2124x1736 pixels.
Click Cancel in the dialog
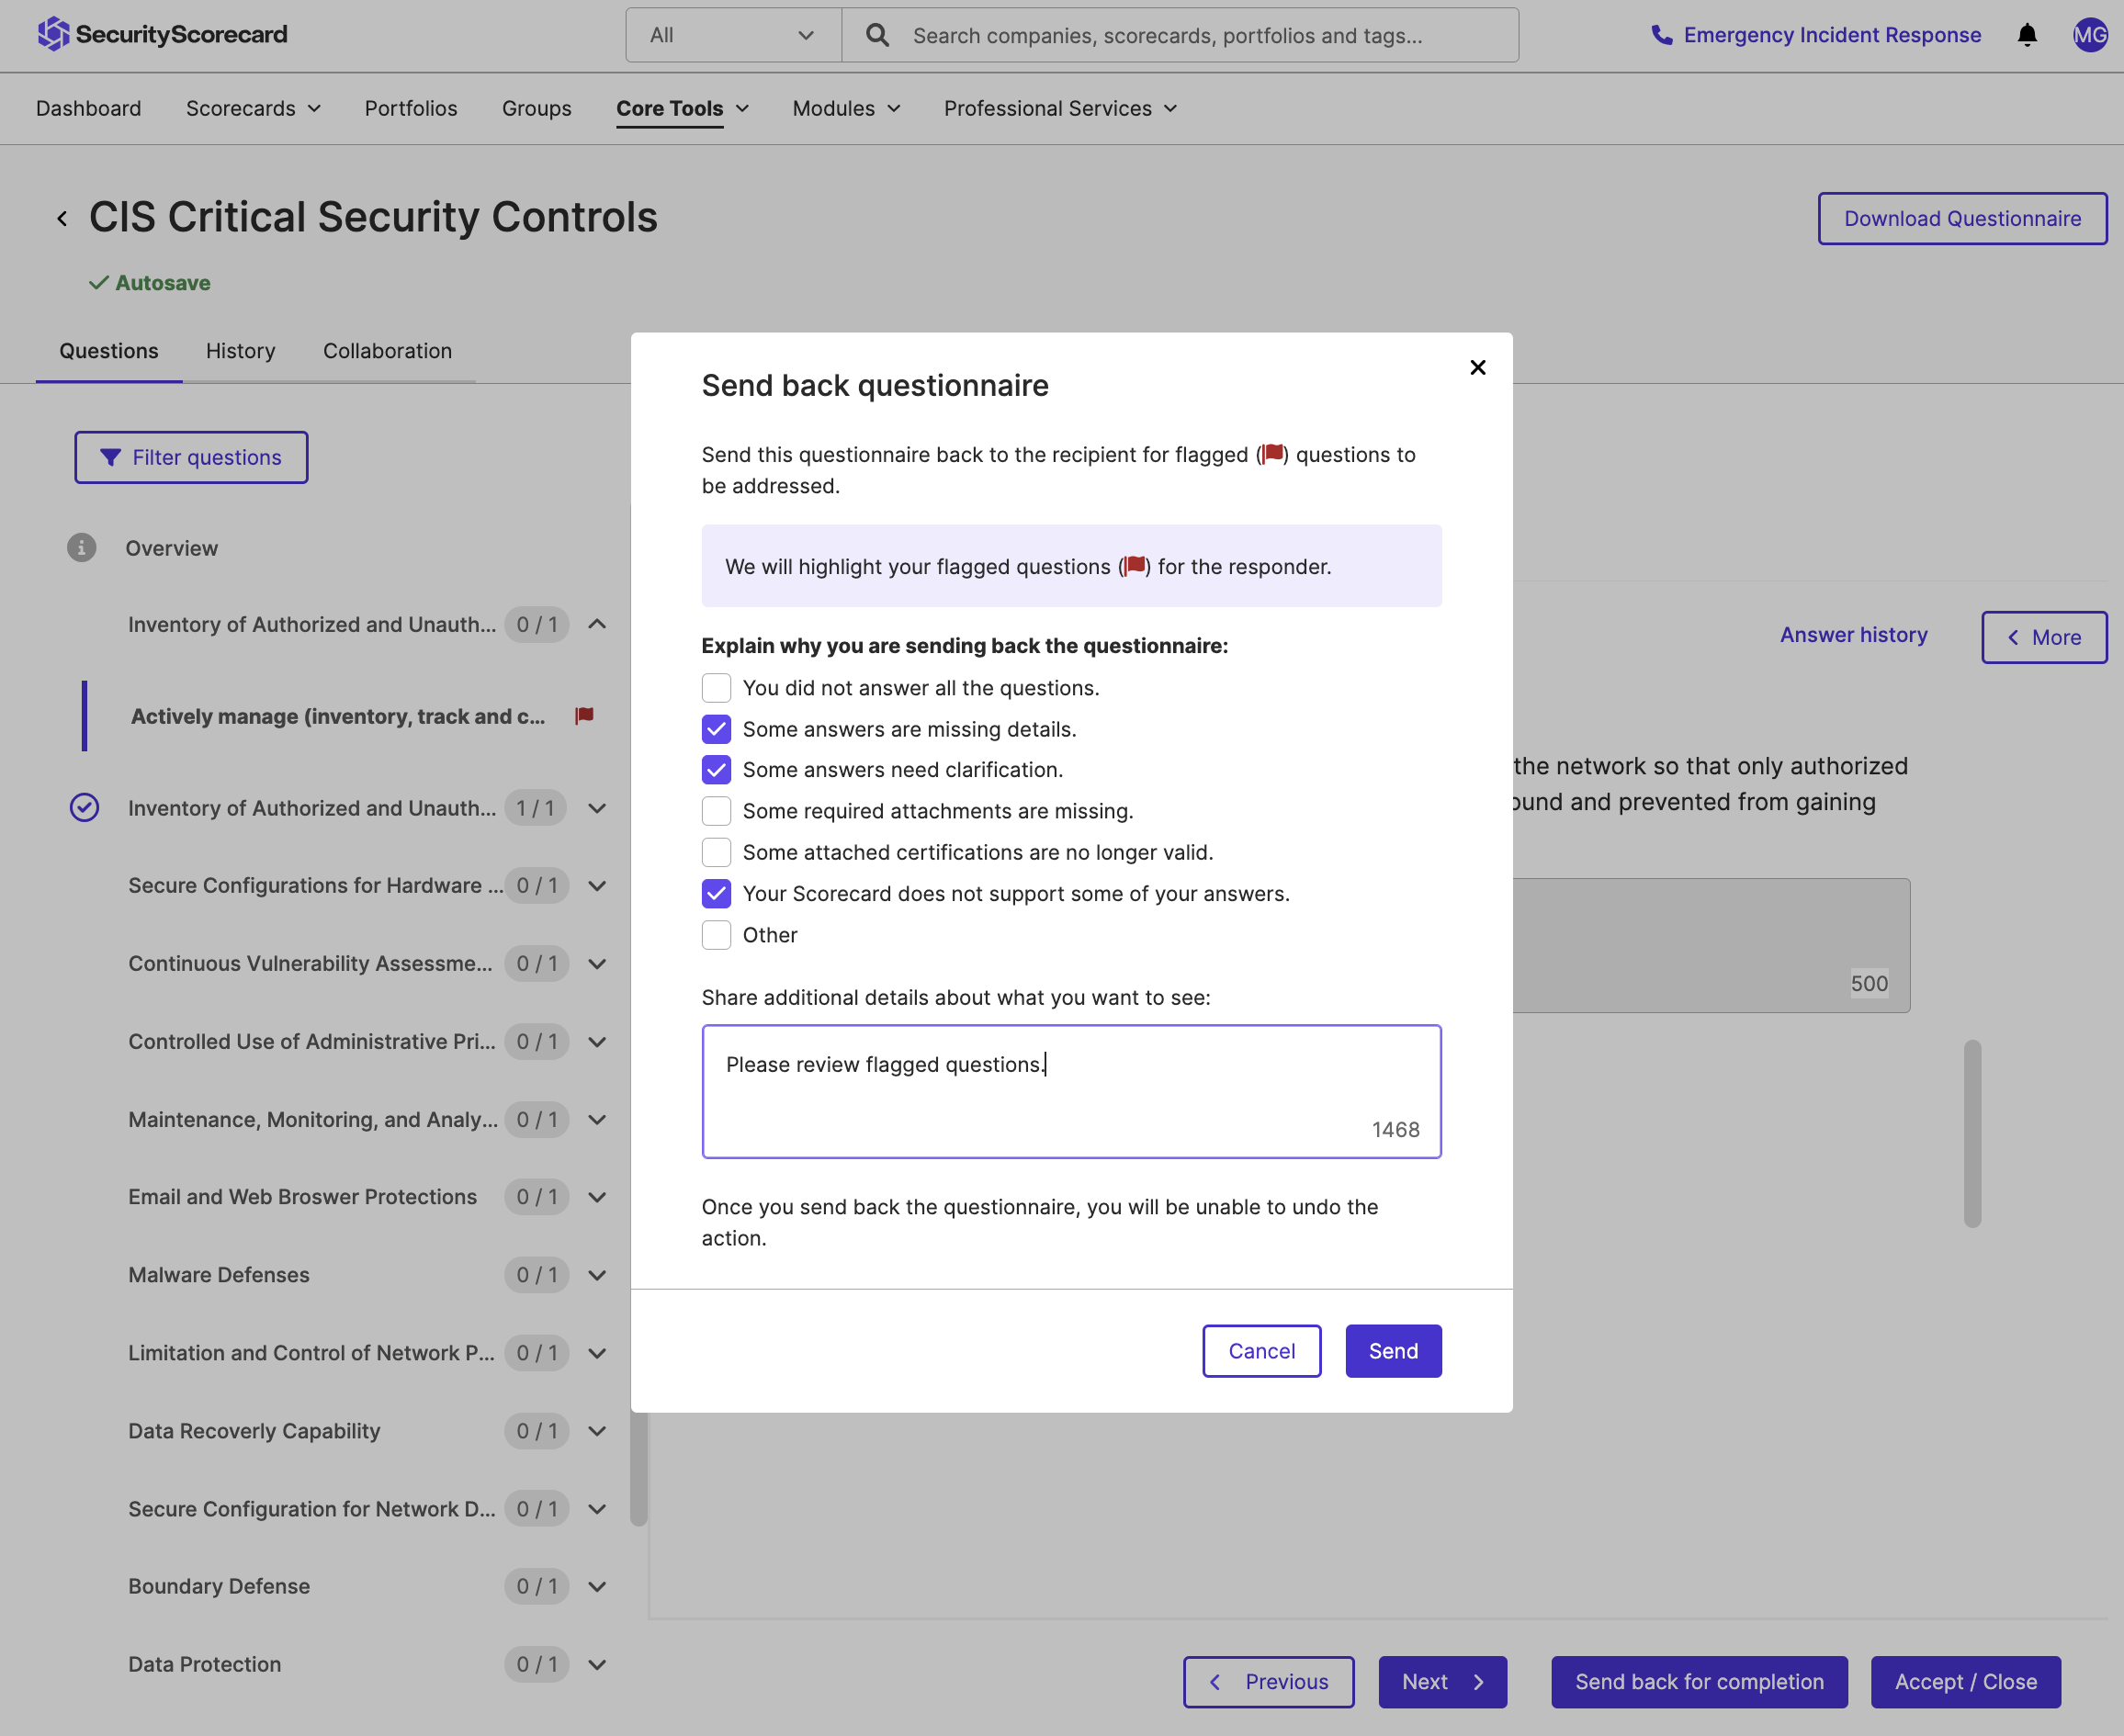pyautogui.click(x=1261, y=1350)
